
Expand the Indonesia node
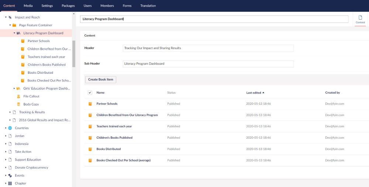tap(6, 144)
